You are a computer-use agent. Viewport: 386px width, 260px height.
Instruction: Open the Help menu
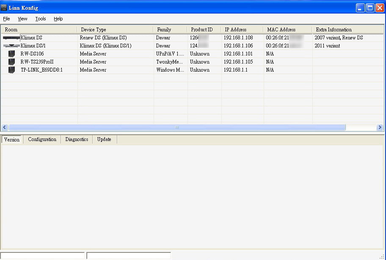tap(58, 19)
